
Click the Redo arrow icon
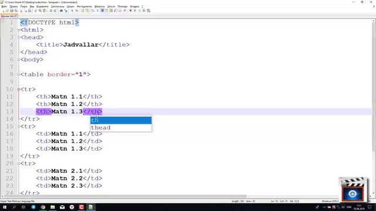point(55,11)
